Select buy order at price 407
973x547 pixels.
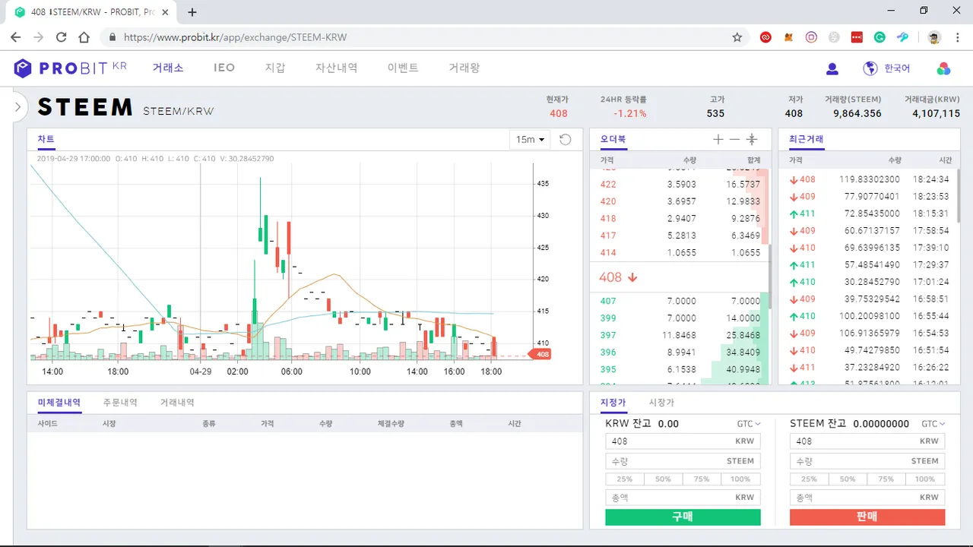(680, 302)
